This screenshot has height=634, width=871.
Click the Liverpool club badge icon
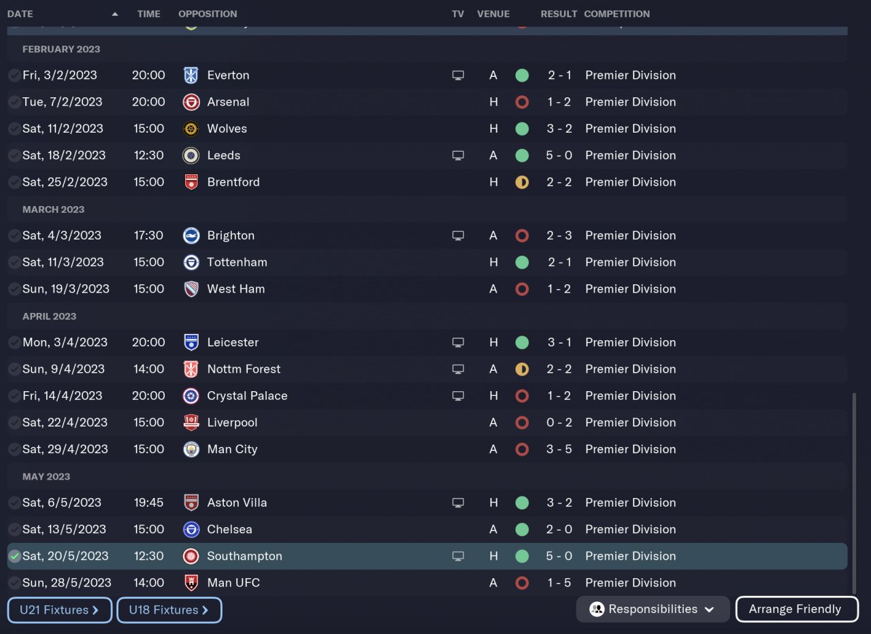coord(191,422)
